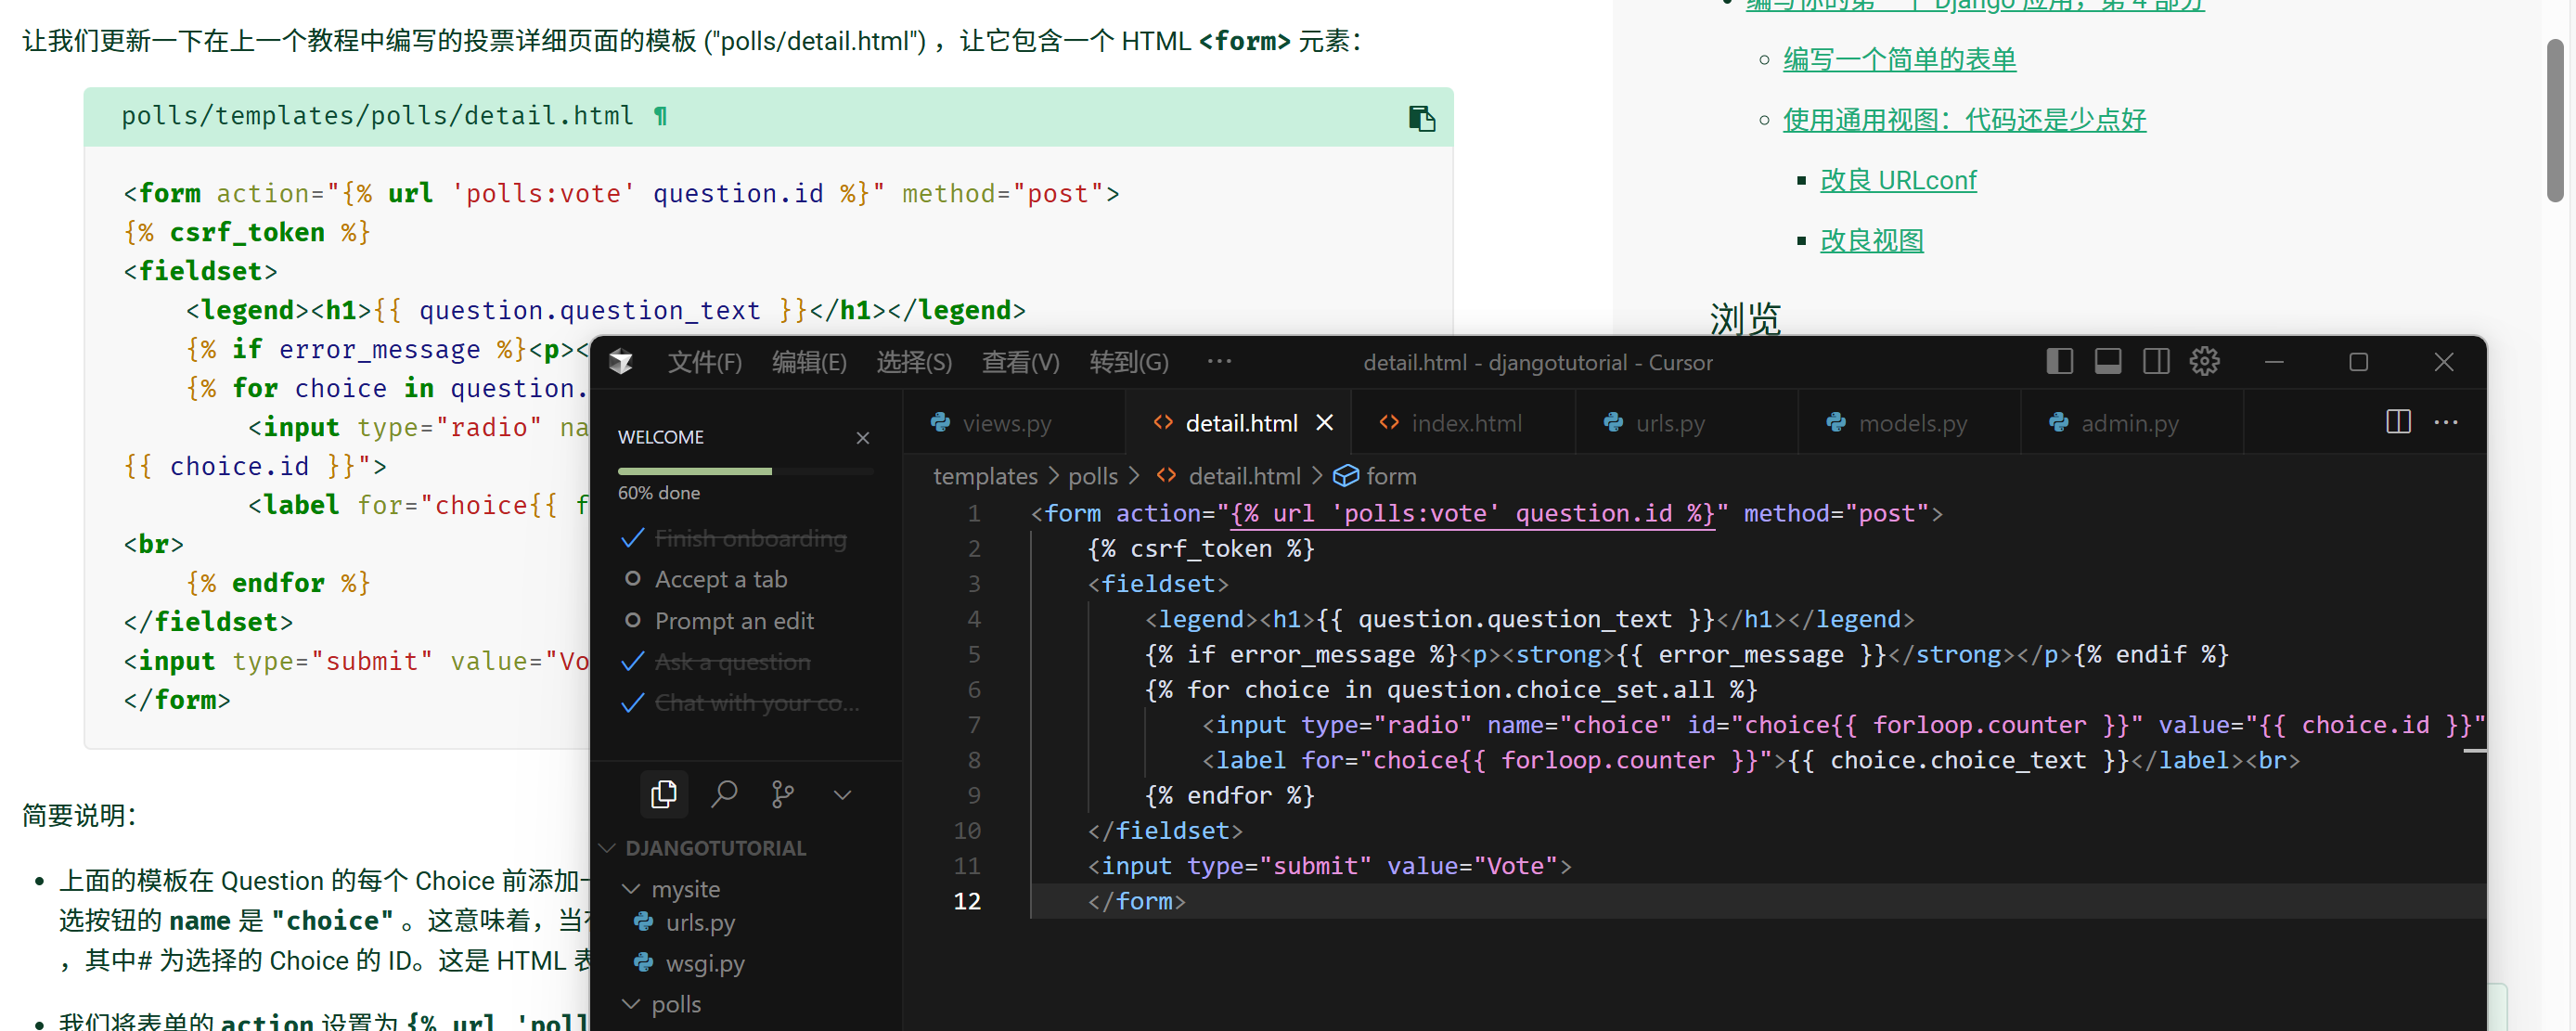Toggle the primary sidebar layout icon
The width and height of the screenshot is (2576, 1031).
(2059, 362)
